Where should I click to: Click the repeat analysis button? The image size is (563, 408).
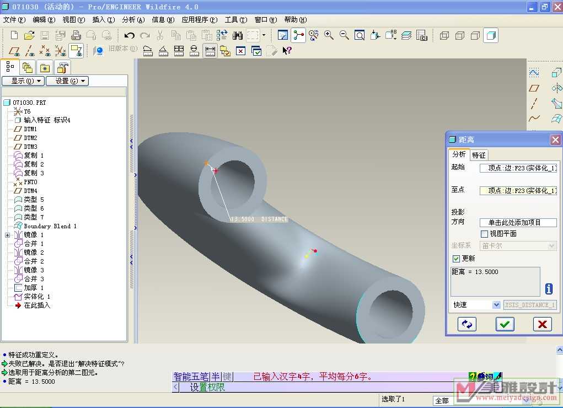click(467, 324)
